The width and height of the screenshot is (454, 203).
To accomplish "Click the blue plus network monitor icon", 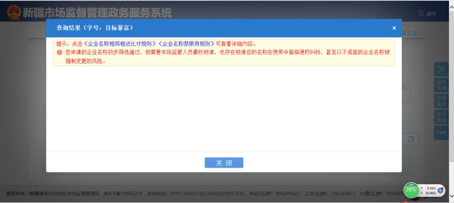I will [x=441, y=190].
